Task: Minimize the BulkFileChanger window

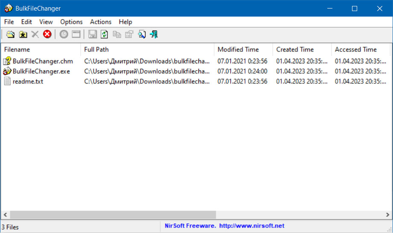Action: click(x=330, y=8)
